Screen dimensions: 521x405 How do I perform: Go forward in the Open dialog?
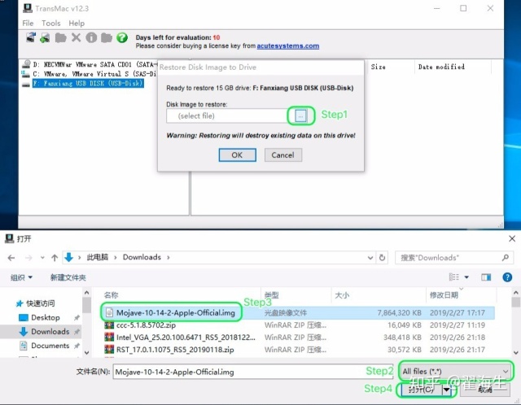coord(28,258)
